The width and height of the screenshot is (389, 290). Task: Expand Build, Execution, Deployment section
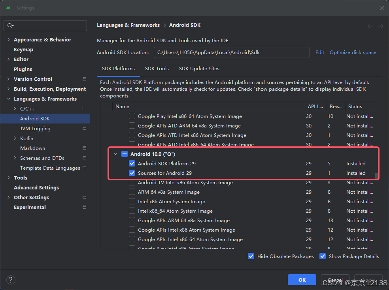[x=9, y=89]
